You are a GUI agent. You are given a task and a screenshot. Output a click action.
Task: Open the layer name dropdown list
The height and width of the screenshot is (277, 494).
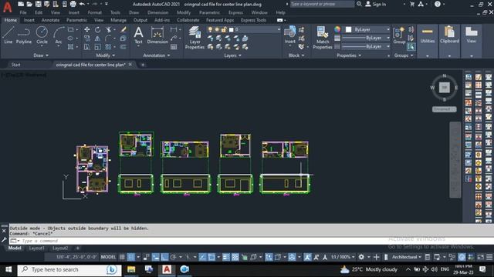[279, 29]
